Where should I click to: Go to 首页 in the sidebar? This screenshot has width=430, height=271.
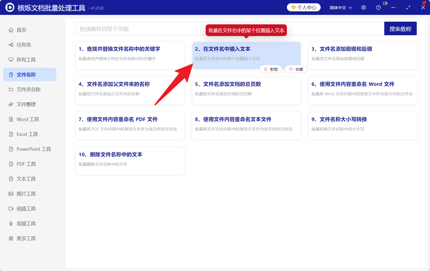pos(30,30)
